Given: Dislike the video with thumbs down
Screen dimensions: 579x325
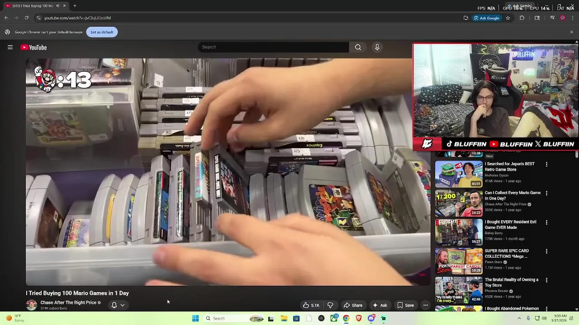Looking at the screenshot, I should tap(330, 306).
